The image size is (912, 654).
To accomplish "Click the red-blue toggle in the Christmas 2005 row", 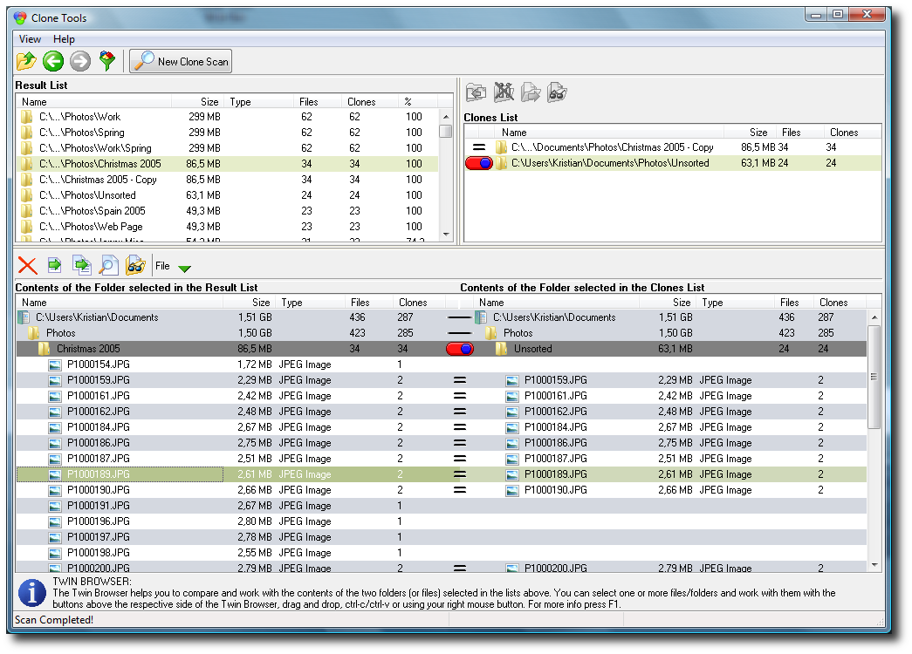I will coord(460,349).
